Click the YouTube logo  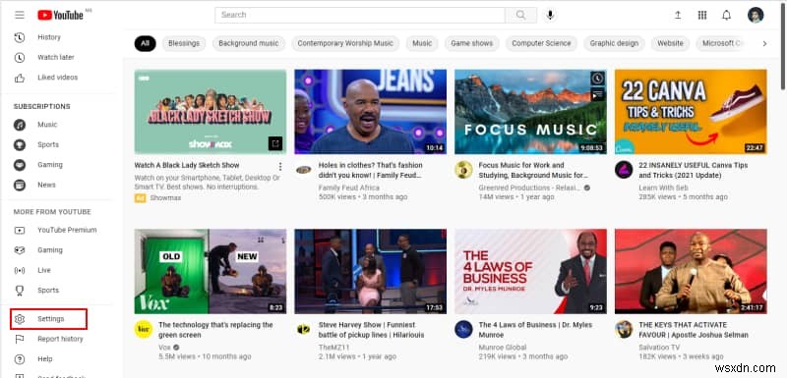tap(60, 15)
